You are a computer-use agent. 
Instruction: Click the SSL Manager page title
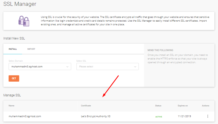tap(20, 4)
